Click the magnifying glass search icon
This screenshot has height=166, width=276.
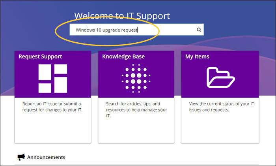tap(199, 30)
